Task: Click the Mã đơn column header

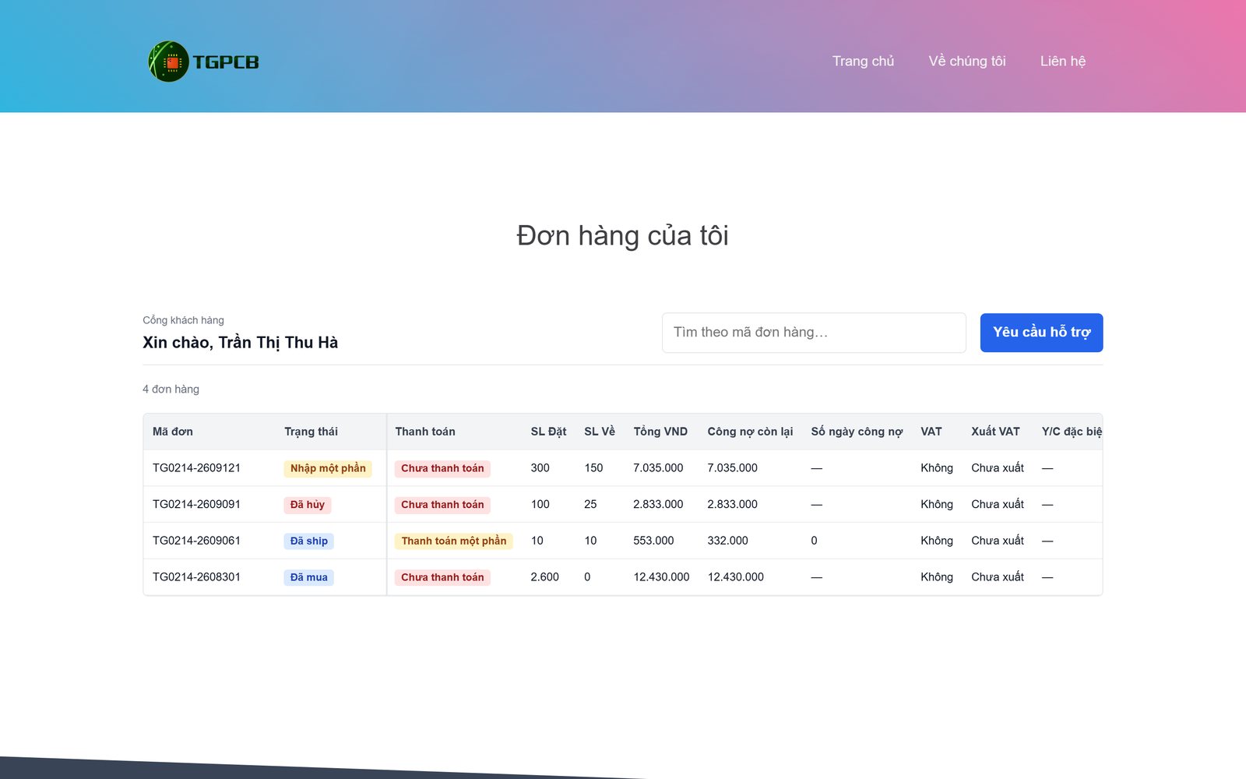Action: pyautogui.click(x=173, y=432)
